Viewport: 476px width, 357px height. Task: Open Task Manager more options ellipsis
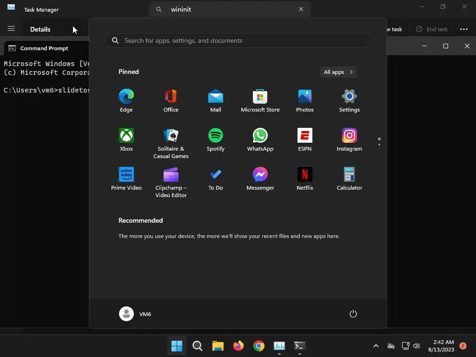[463, 29]
